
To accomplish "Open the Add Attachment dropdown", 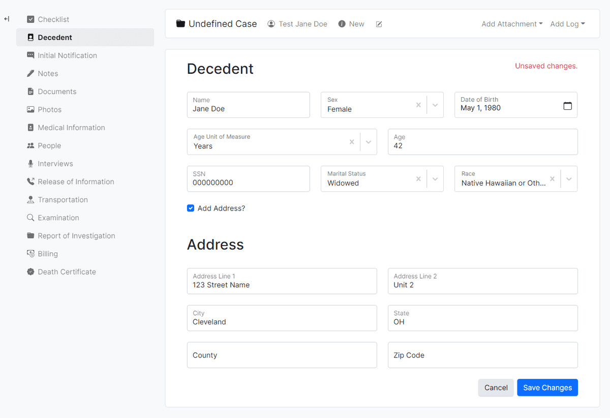I will [511, 23].
